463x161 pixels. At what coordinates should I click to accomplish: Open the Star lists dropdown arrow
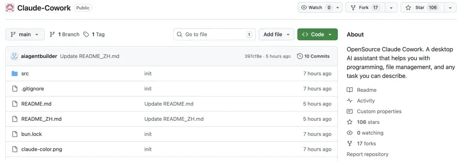click(450, 8)
